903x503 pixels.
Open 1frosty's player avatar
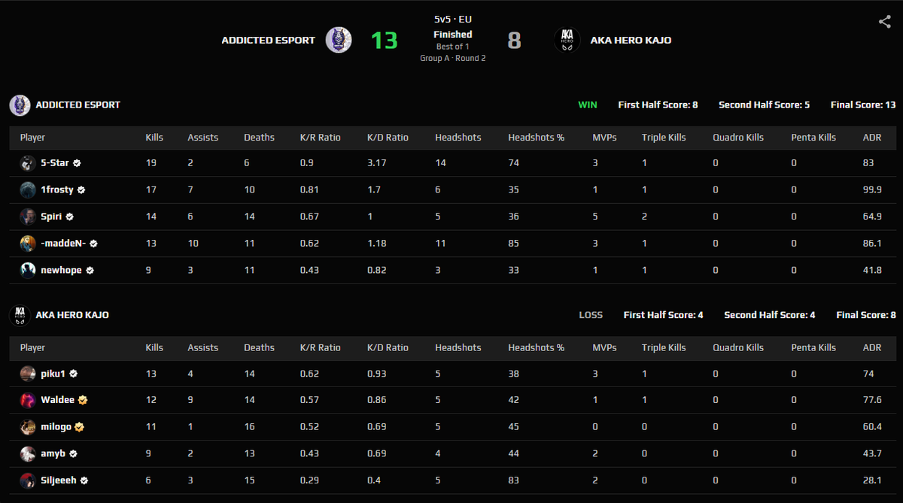[x=28, y=189]
